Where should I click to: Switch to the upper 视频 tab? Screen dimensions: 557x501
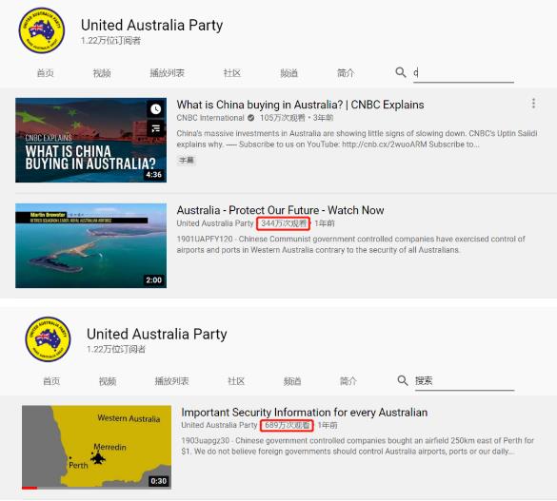tap(102, 73)
